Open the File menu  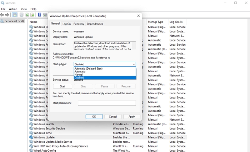coord(3,9)
